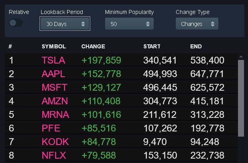Select the MSFT ticker link
This screenshot has width=248, height=163.
(x=54, y=87)
